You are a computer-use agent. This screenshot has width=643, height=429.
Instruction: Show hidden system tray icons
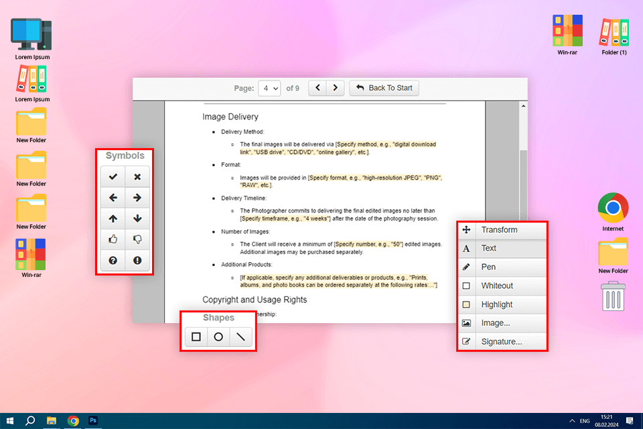pyautogui.click(x=572, y=421)
